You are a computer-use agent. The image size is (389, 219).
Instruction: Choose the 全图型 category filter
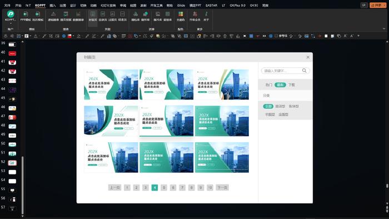(283, 115)
